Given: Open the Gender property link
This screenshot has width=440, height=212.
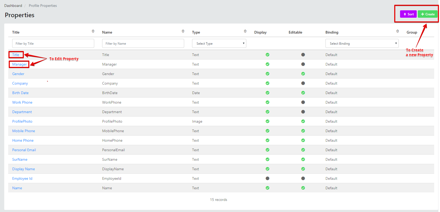Looking at the screenshot, I should [x=18, y=74].
